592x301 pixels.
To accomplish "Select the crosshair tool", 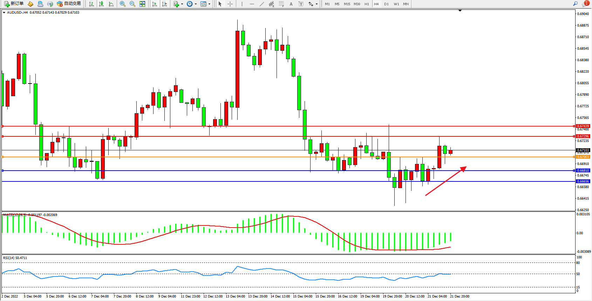I will click(230, 4).
